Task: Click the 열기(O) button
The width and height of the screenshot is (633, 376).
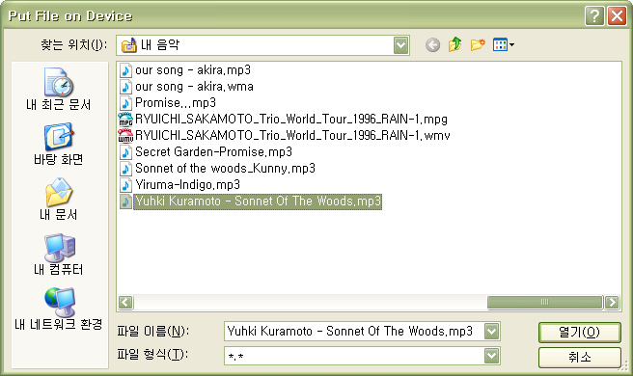Action: tap(579, 332)
